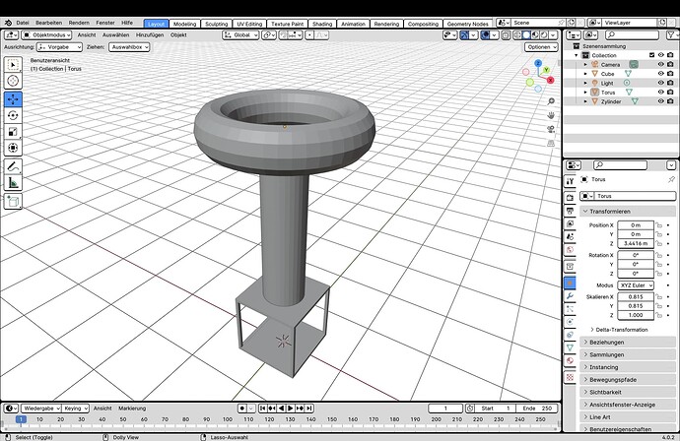Open the Output properties tab
Image resolution: width=680 pixels, height=441 pixels.
pyautogui.click(x=570, y=211)
